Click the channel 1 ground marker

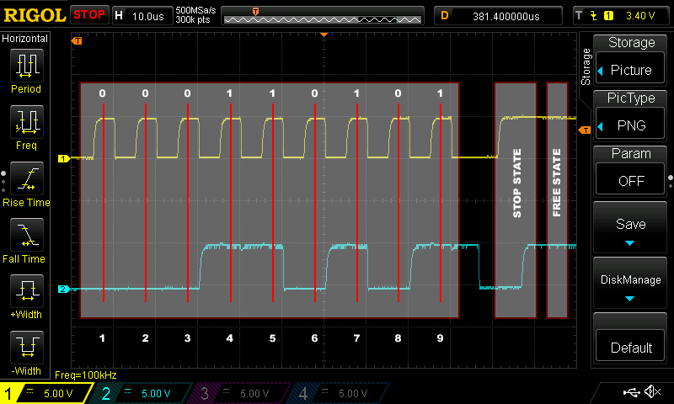point(64,159)
